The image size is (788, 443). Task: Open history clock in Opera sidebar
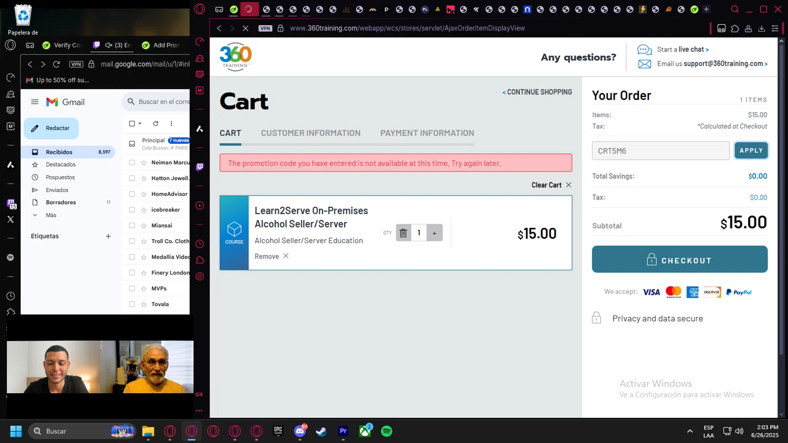point(200,244)
